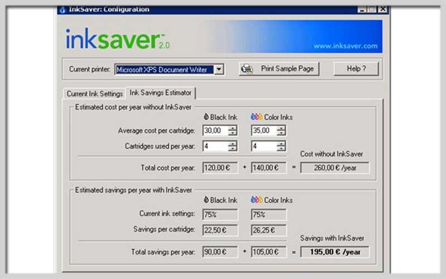Click the Black Ink total cost 120,00 € box
Screen dimensions: 446x279
coord(220,168)
